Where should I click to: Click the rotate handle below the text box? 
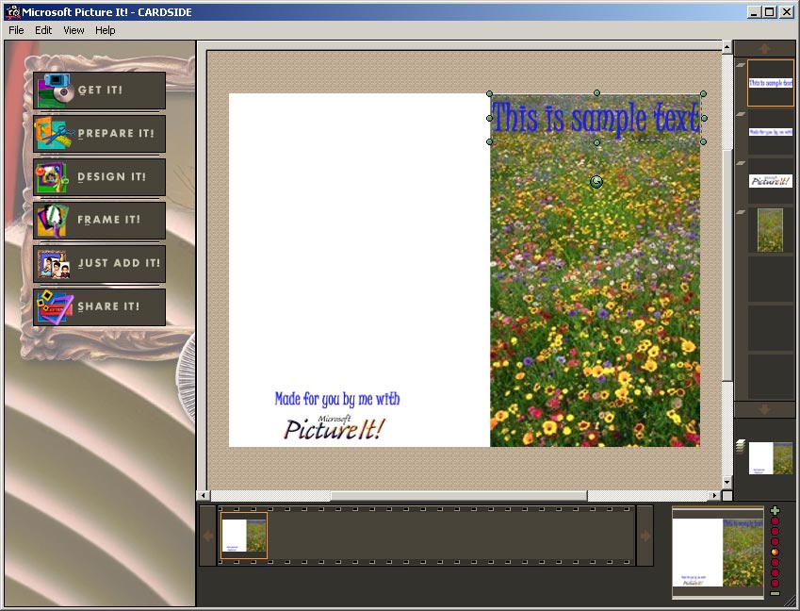(596, 181)
